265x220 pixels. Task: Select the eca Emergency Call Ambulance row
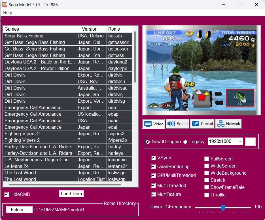[67, 107]
